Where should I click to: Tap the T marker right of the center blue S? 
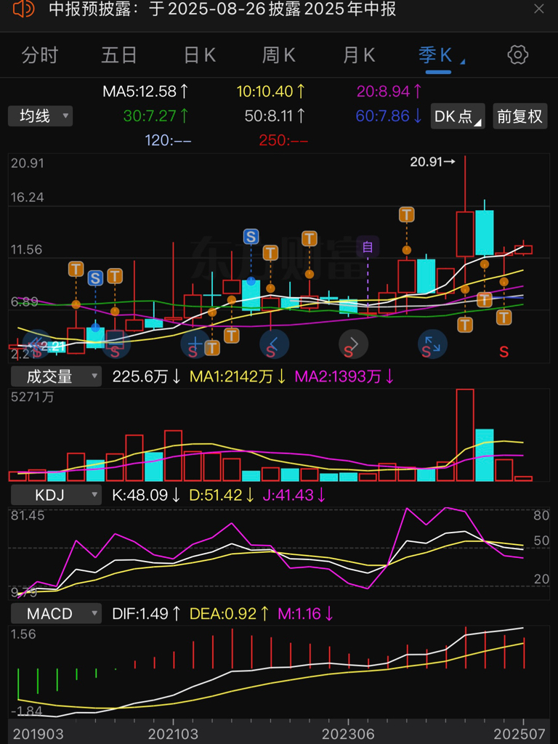(270, 252)
